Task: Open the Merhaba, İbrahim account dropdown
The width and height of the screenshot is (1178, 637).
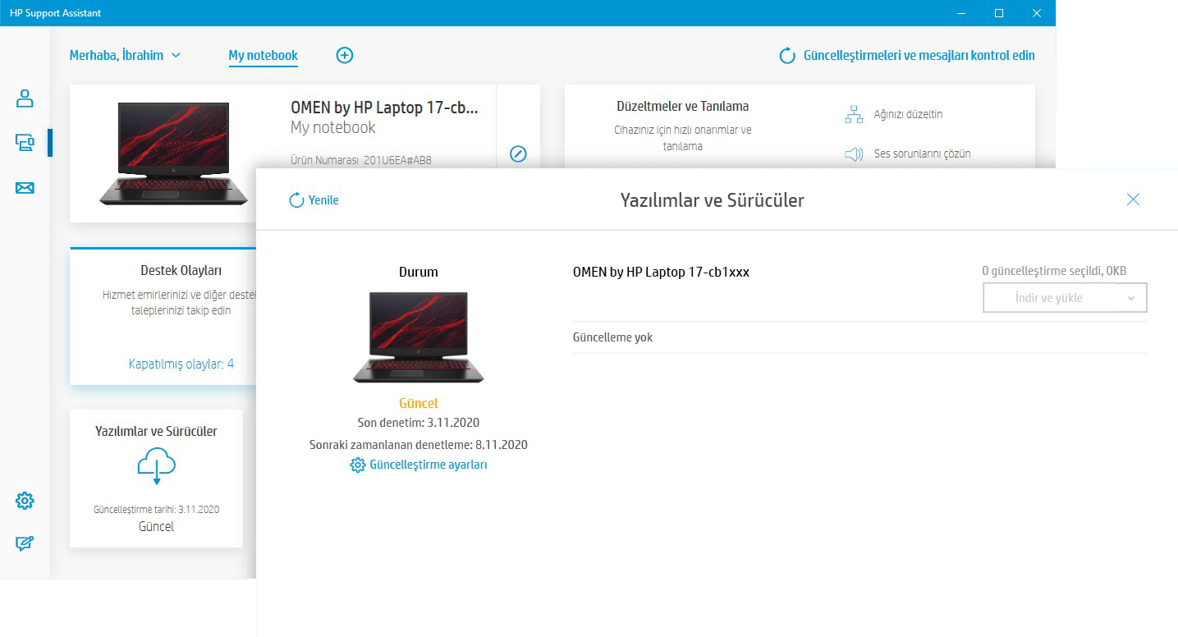Action: [125, 55]
